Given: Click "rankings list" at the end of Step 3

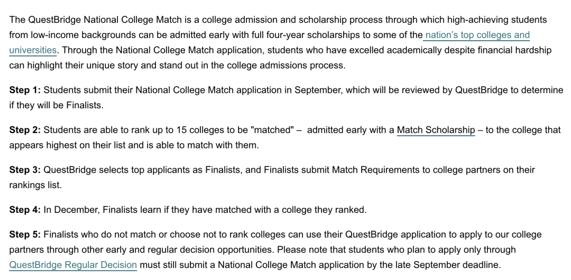Looking at the screenshot, I should (x=35, y=185).
